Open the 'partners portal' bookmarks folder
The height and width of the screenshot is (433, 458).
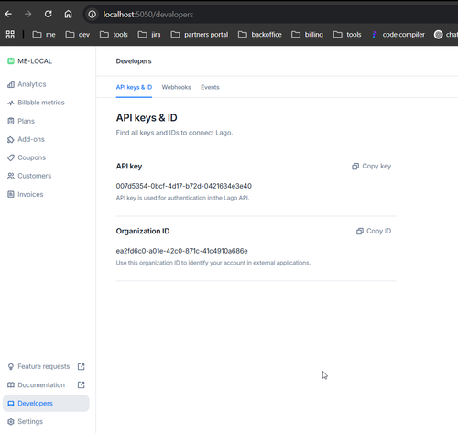point(200,35)
